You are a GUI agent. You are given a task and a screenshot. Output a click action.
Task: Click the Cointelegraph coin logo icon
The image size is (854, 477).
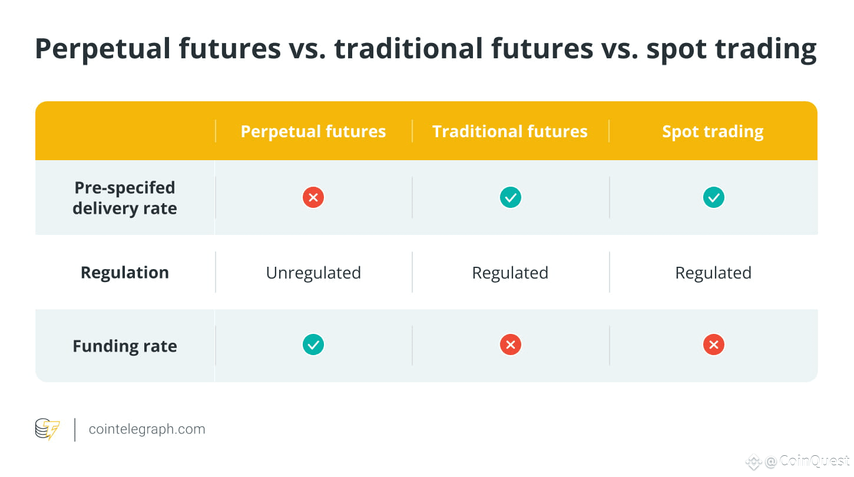[x=48, y=429]
